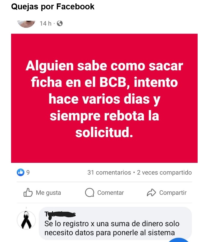Click the Quejas por Facebook heading
The image size is (209, 242).
(x=53, y=7)
